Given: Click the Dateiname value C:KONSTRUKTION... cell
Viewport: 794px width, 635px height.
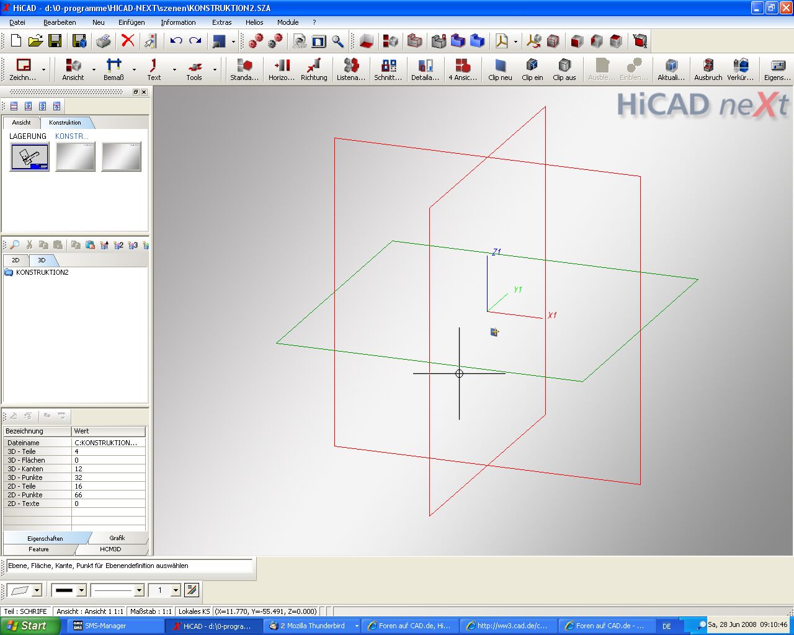Looking at the screenshot, I should pyautogui.click(x=109, y=443).
